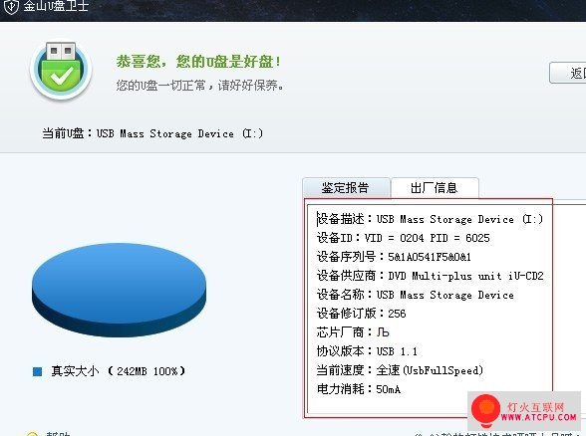Click the blue pie chart disk

tap(119, 291)
